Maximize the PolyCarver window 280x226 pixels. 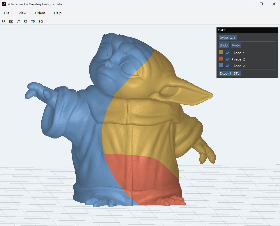[261, 4]
